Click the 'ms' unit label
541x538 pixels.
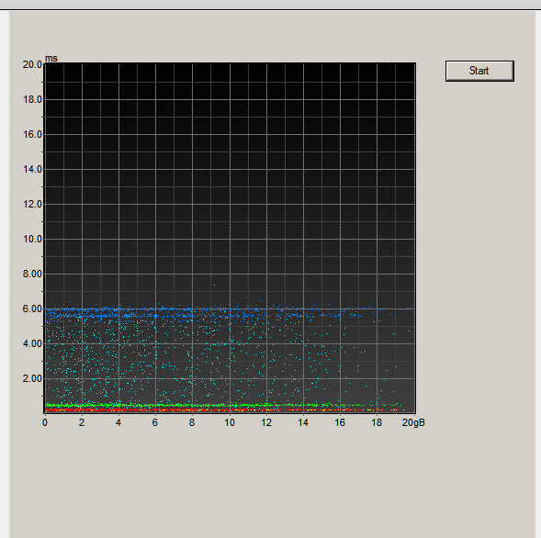point(51,58)
